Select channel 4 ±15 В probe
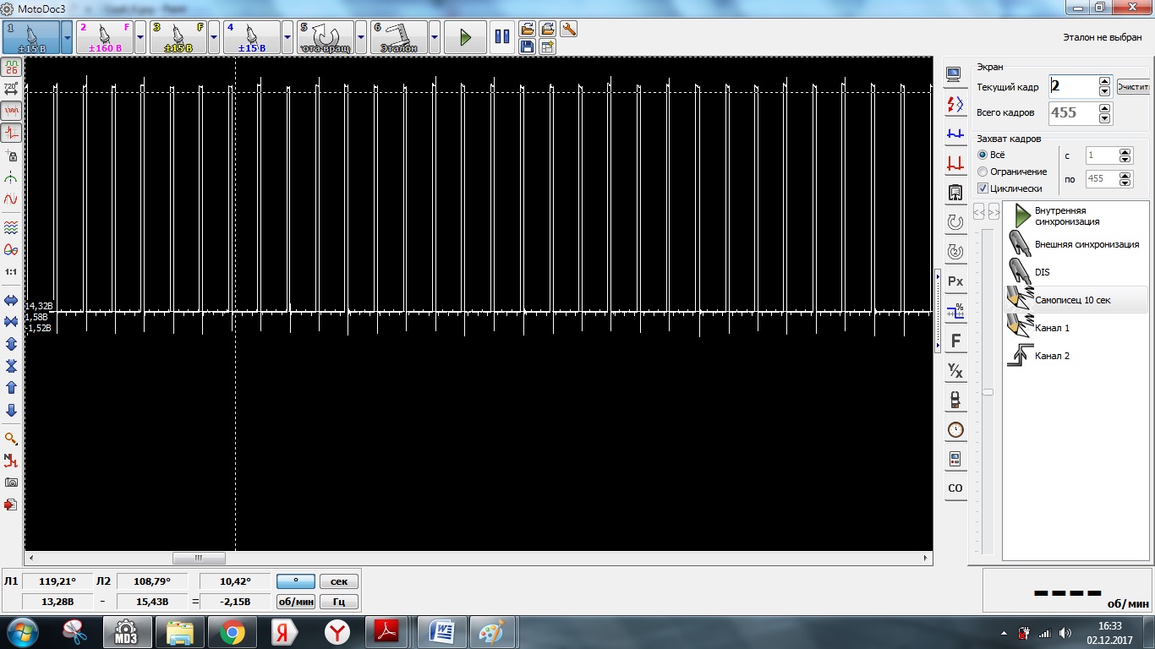Image resolution: width=1155 pixels, height=649 pixels. (x=252, y=37)
